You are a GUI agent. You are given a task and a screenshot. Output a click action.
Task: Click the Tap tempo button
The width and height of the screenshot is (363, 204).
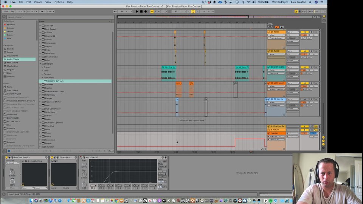(x=12, y=11)
